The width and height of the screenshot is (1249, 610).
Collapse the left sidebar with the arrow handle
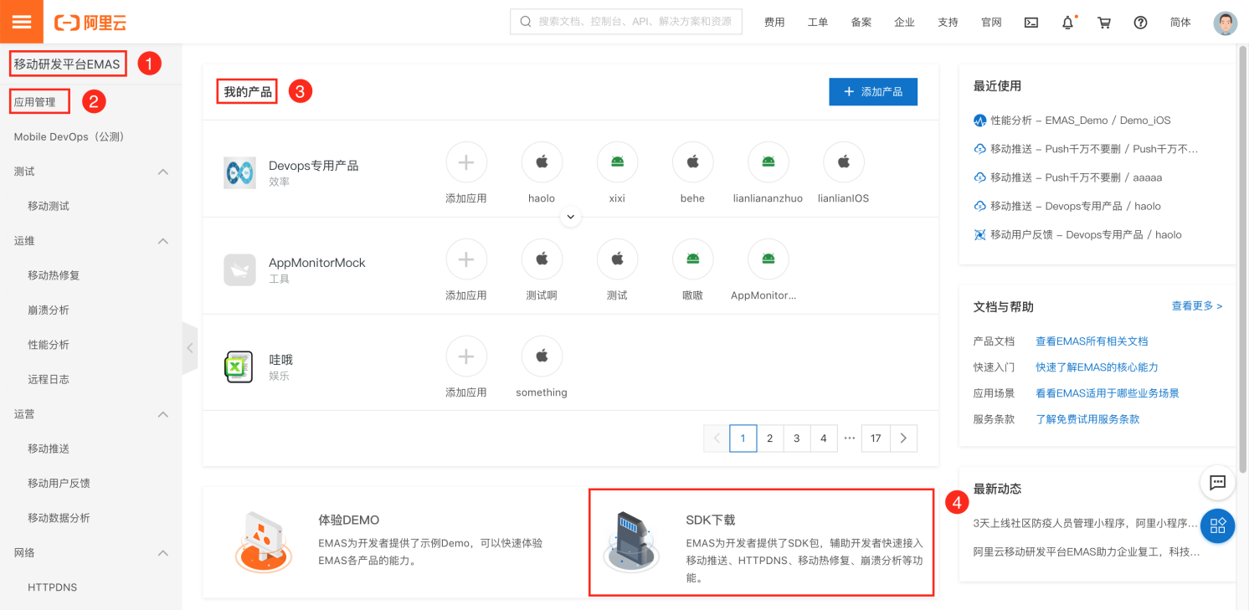click(x=190, y=347)
